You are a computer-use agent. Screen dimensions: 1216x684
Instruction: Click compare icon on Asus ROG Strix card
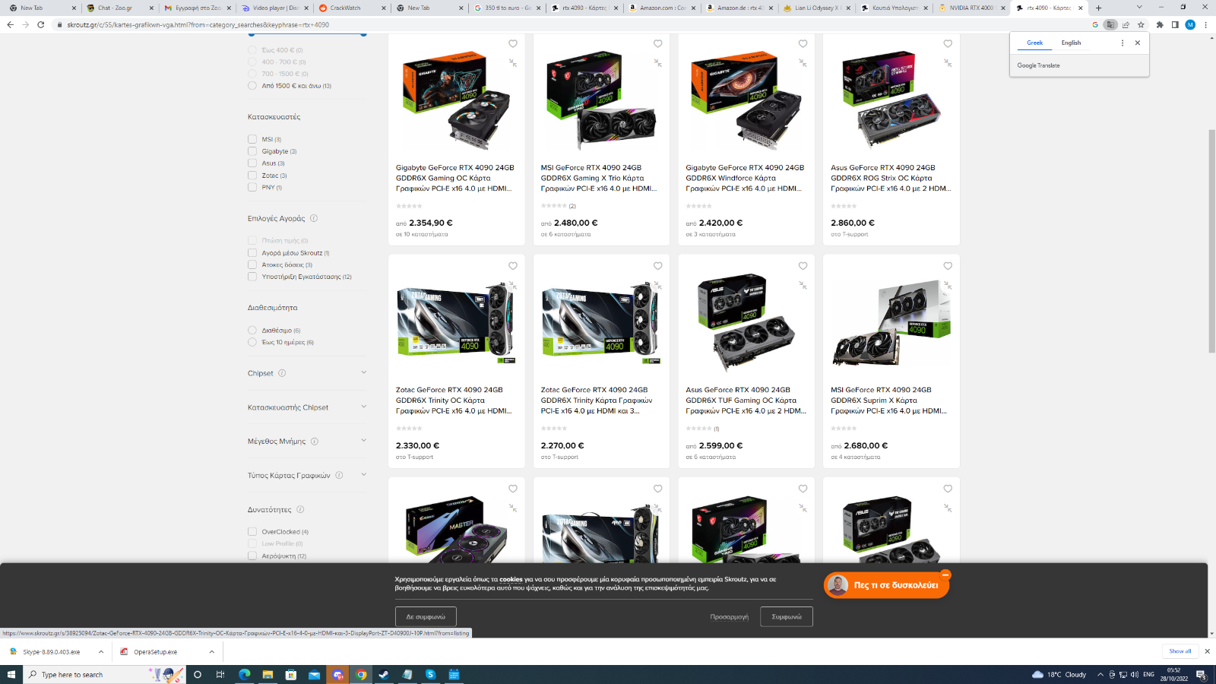pos(948,63)
